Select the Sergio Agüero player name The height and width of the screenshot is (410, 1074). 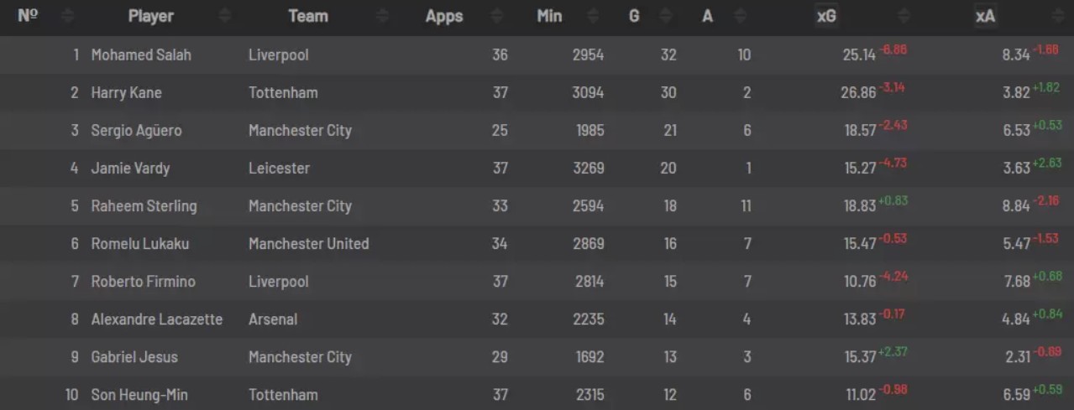click(136, 131)
